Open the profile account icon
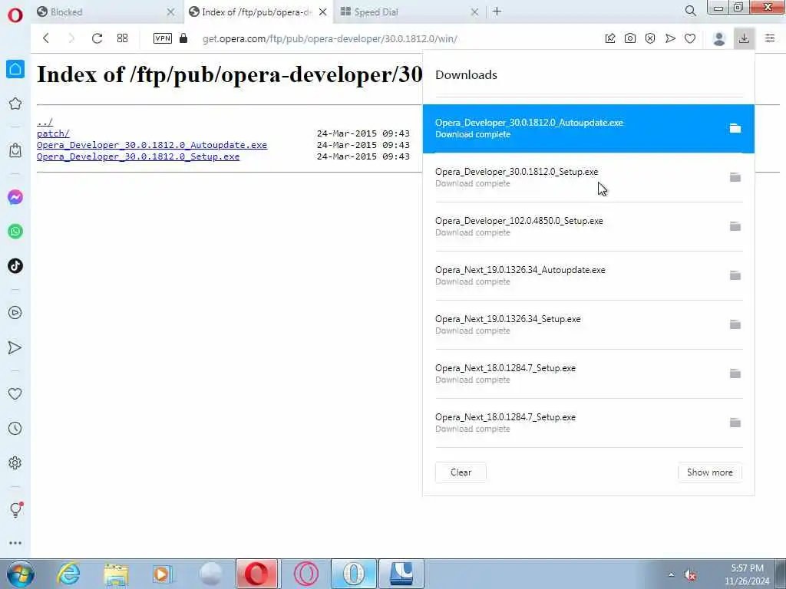This screenshot has height=589, width=786. [x=718, y=38]
